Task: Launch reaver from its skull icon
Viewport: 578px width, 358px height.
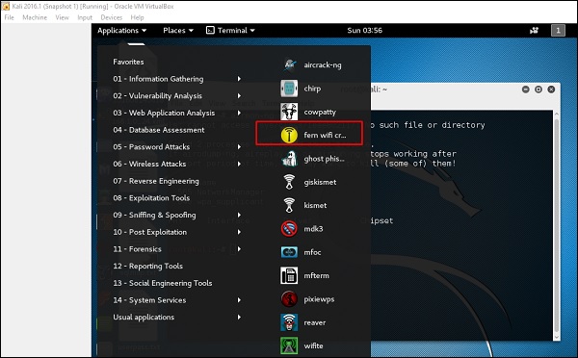Action: [289, 322]
